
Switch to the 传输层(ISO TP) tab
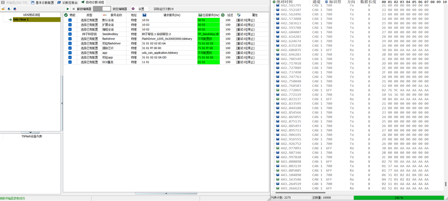[14, 2]
